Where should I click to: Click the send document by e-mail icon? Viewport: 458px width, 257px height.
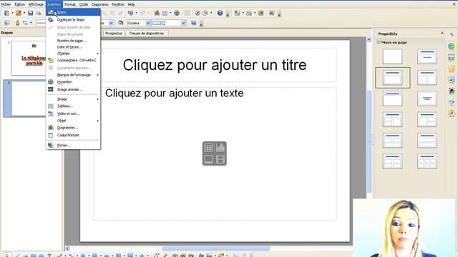38,14
